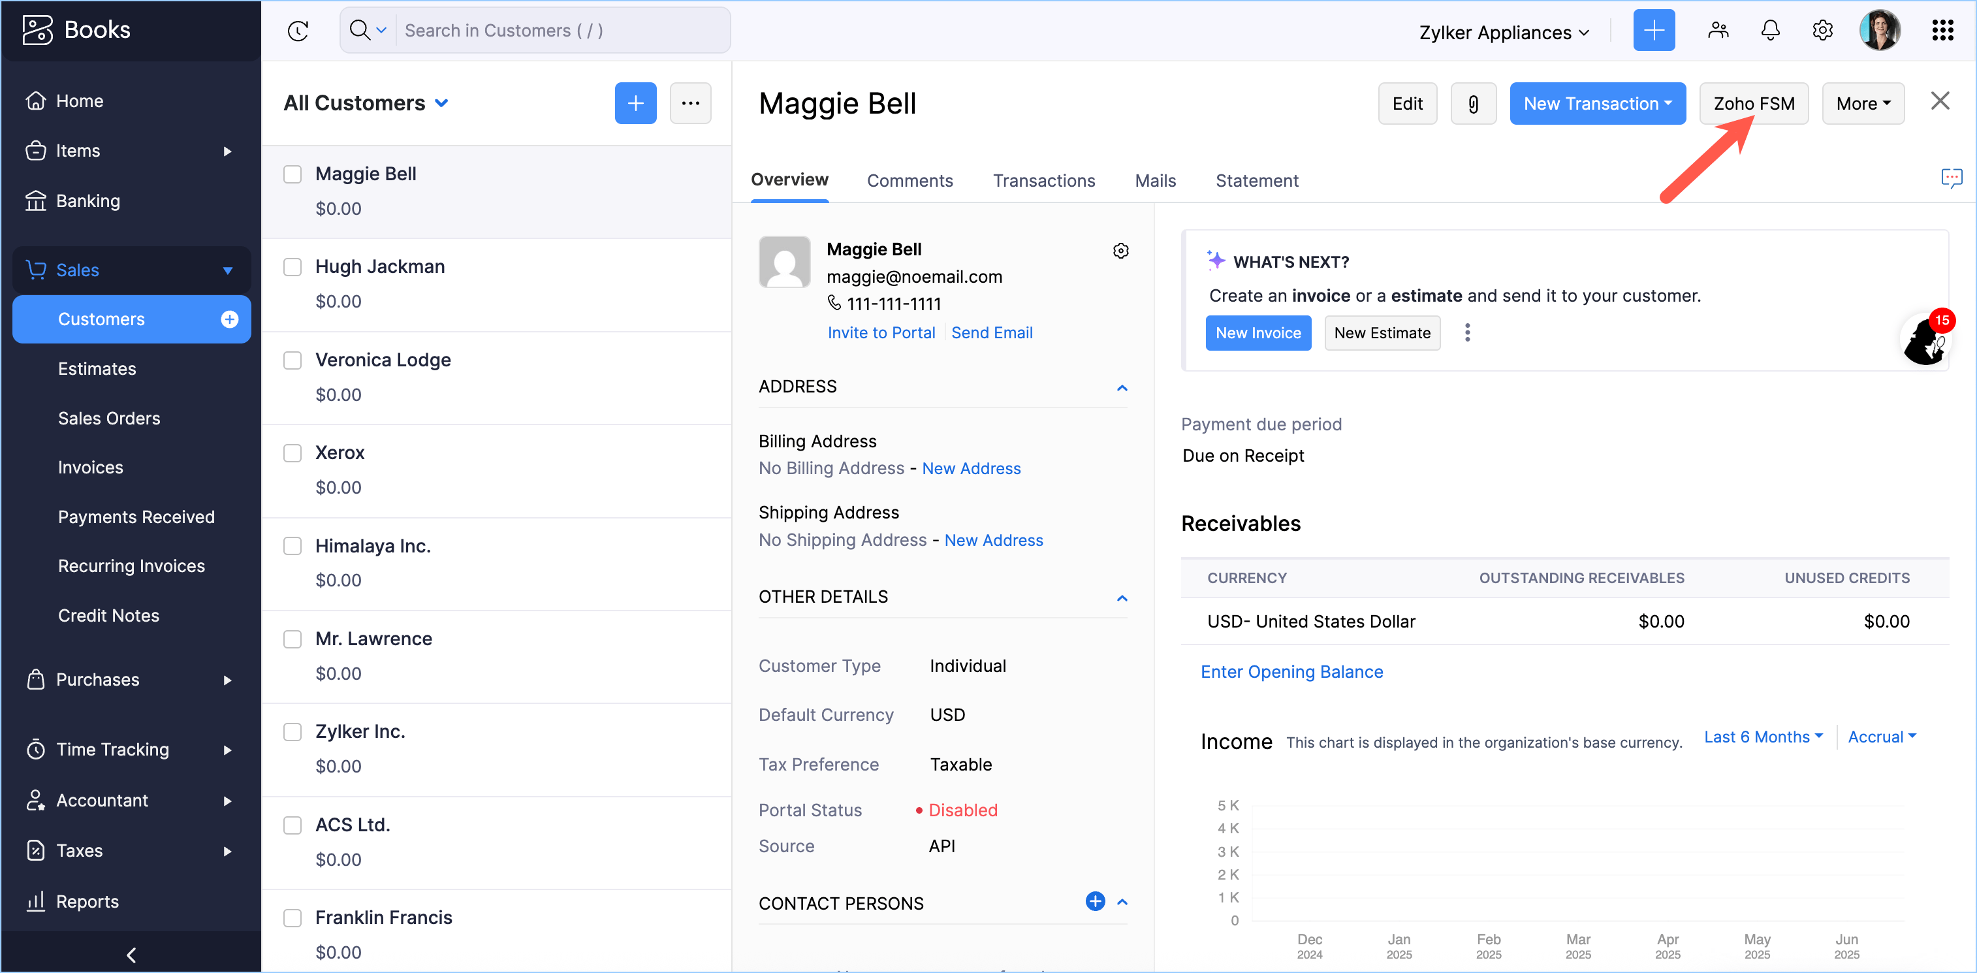Click Enter Opening Balance link
This screenshot has width=1977, height=973.
1291,671
